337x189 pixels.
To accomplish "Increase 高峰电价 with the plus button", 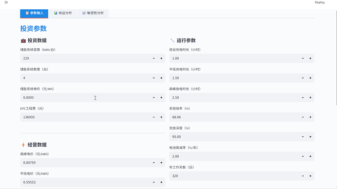I will [x=161, y=163].
